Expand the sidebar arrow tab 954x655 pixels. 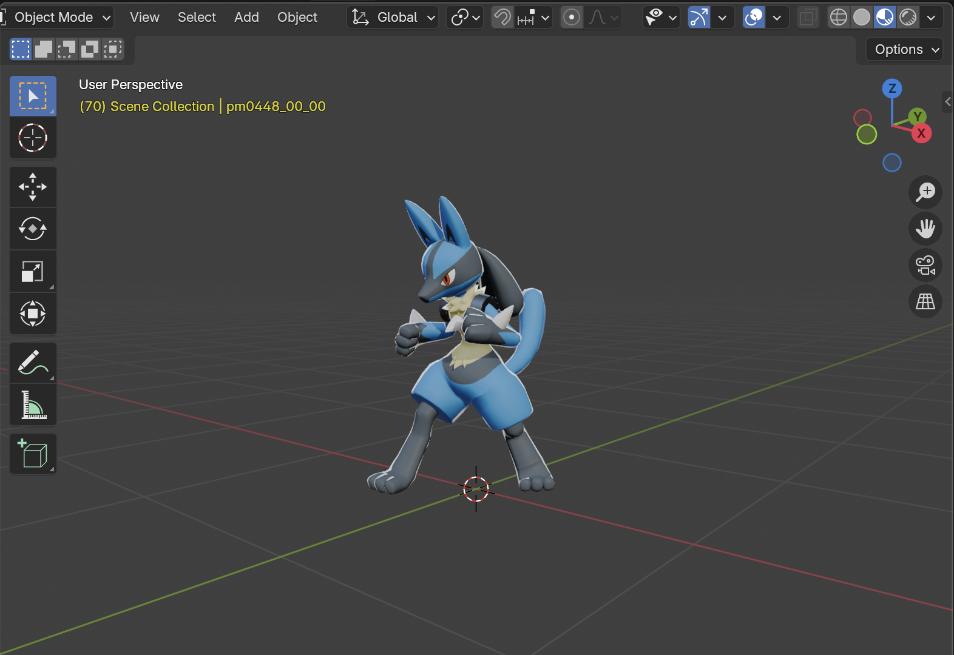948,102
